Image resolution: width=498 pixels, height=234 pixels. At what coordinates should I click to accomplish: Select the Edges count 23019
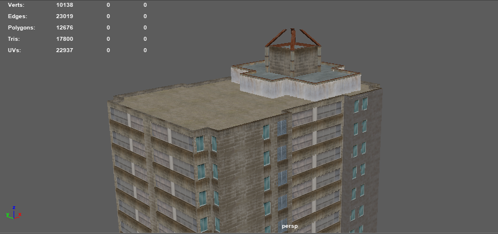[65, 16]
